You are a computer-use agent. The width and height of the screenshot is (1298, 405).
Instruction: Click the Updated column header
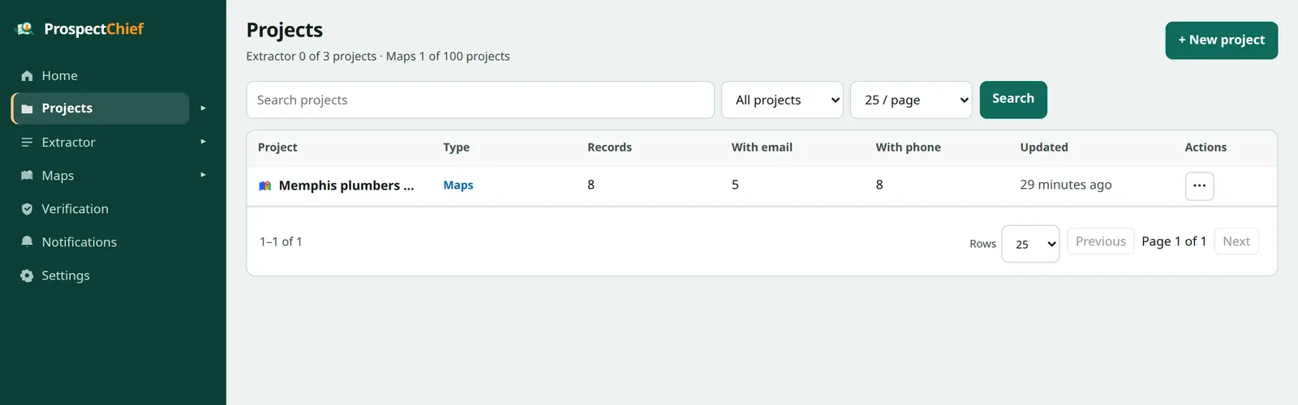(x=1044, y=147)
